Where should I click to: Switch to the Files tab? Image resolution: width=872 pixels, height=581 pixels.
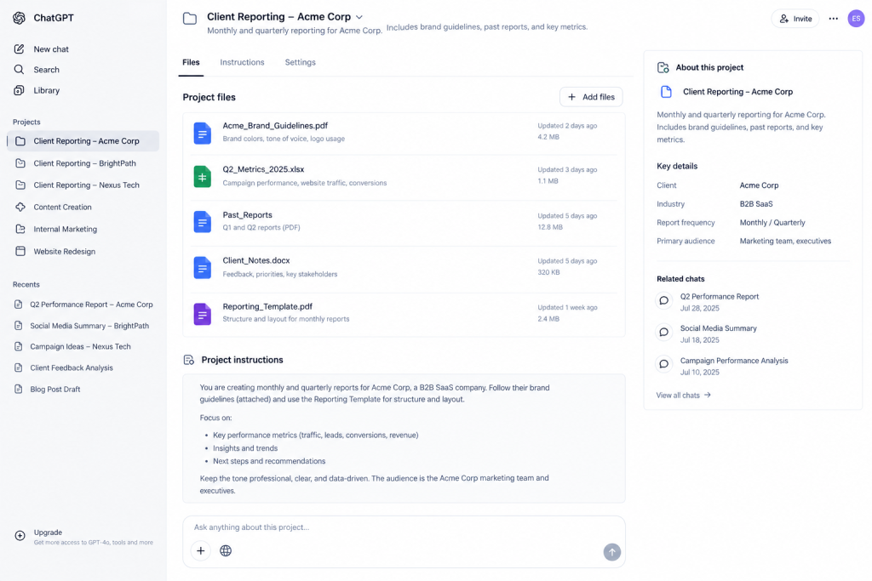click(x=191, y=62)
